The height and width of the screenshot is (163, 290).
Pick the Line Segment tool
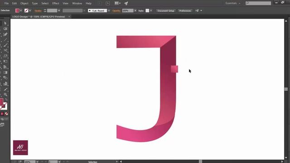click(5, 39)
